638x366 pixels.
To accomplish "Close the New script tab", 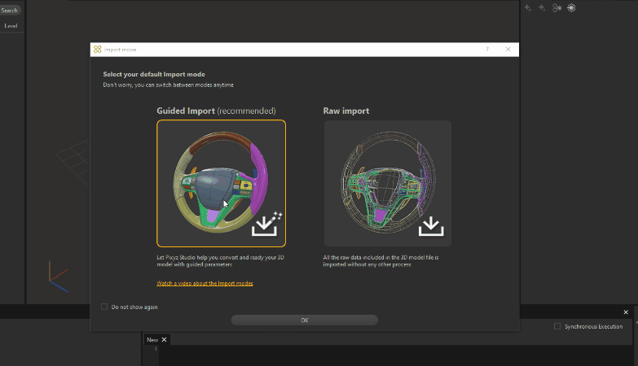I will point(164,339).
